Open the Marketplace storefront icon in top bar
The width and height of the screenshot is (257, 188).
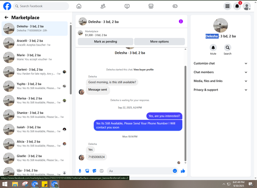[x=151, y=6]
